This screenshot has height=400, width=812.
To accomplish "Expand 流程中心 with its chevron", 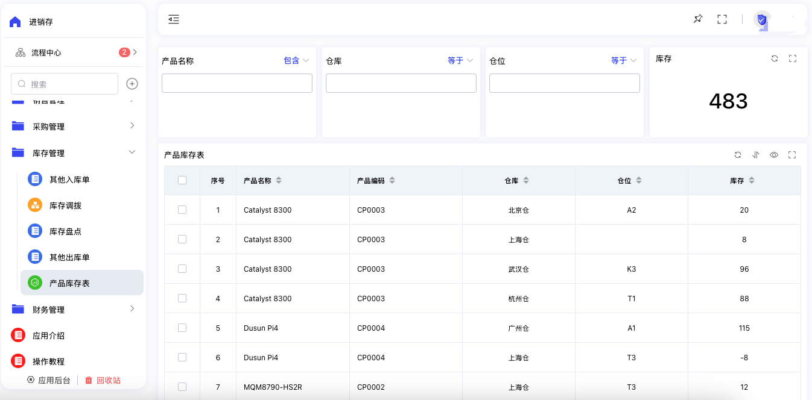I will (135, 52).
